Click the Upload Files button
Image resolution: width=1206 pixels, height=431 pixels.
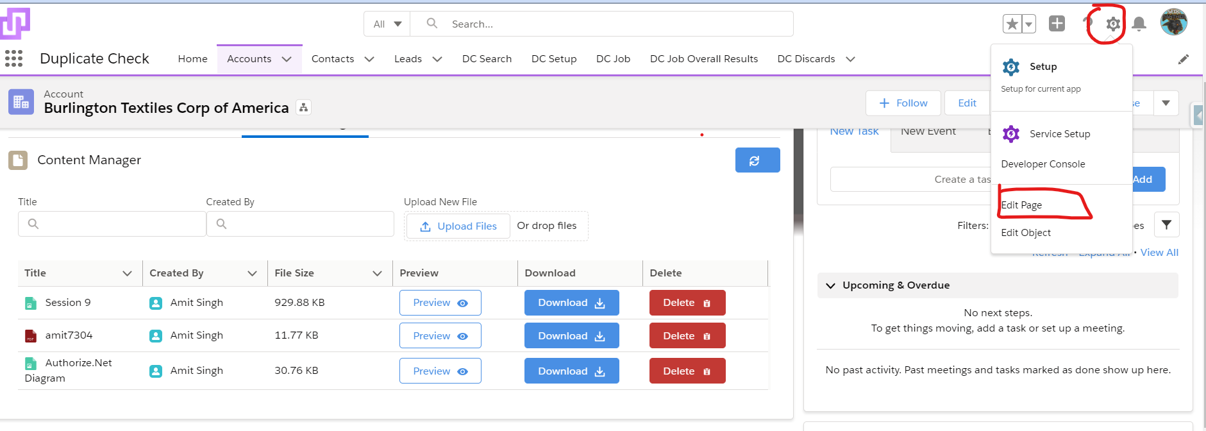click(458, 226)
